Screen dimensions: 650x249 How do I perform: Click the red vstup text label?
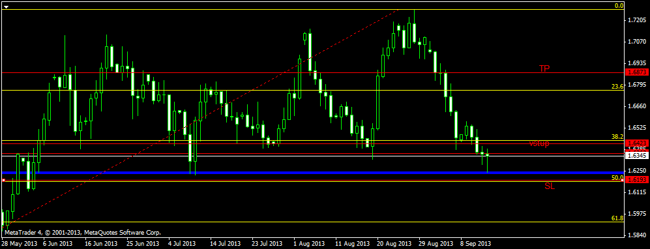pos(539,144)
